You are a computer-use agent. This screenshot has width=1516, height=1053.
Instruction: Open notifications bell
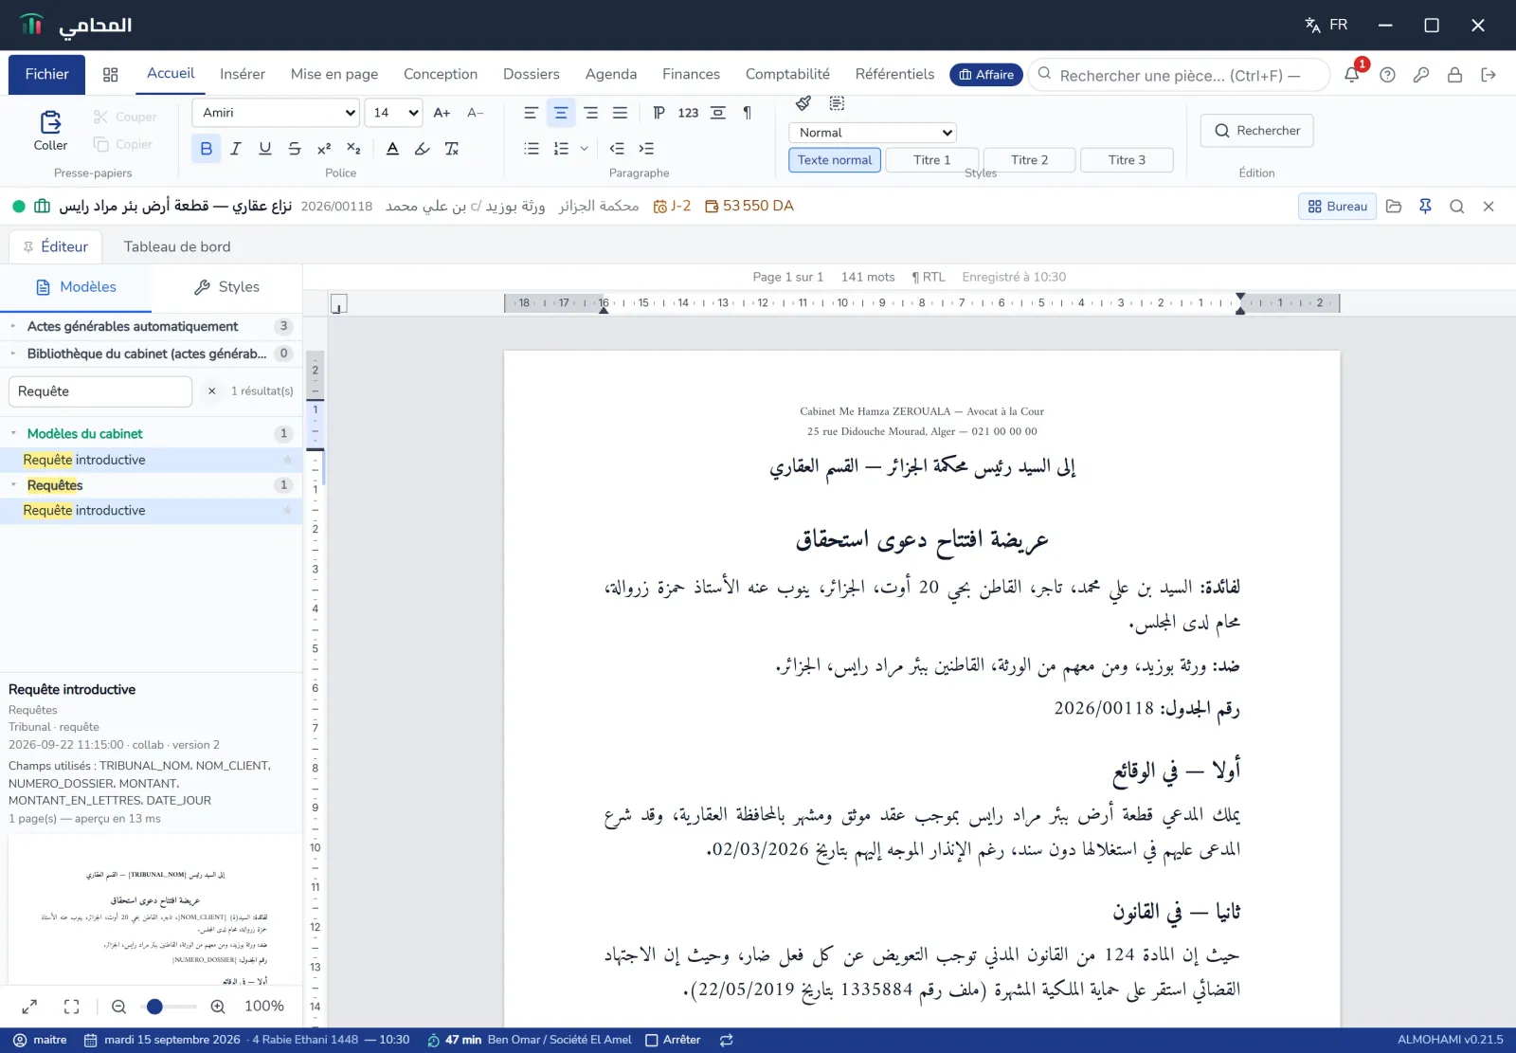1352,75
